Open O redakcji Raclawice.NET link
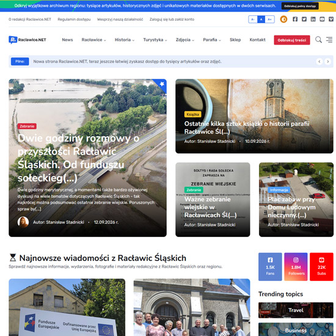This screenshot has width=336, height=336. [x=30, y=20]
